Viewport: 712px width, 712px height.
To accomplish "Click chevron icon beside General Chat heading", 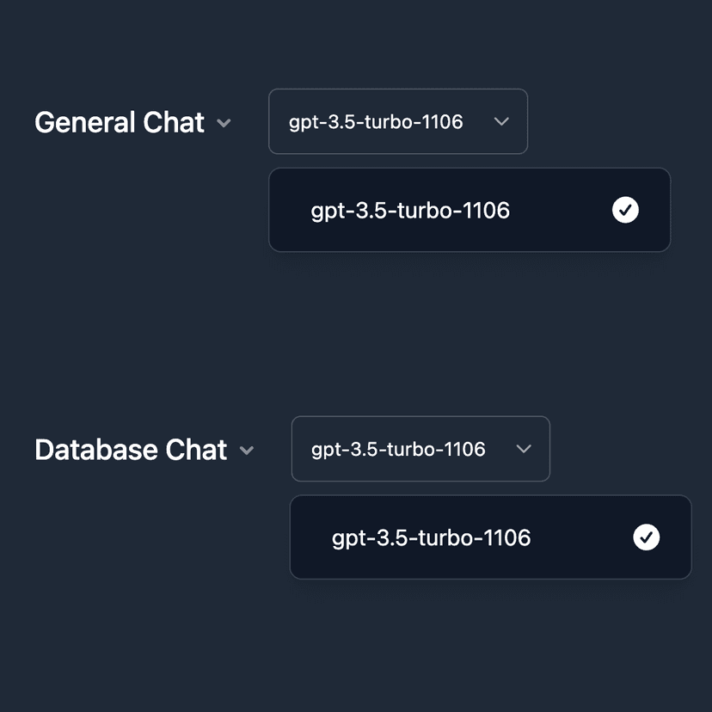I will [224, 123].
